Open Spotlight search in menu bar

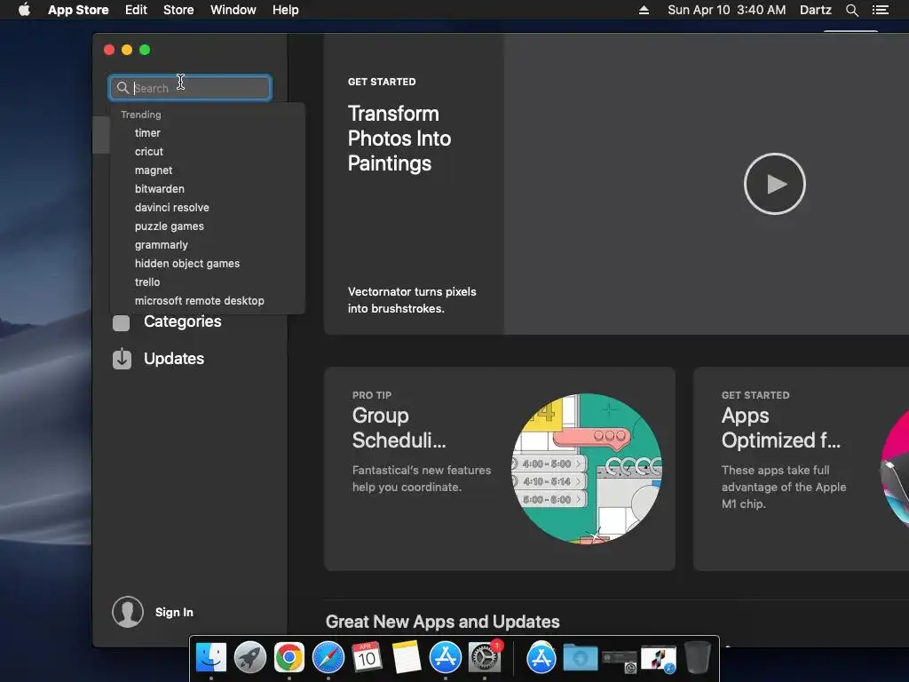pos(851,10)
